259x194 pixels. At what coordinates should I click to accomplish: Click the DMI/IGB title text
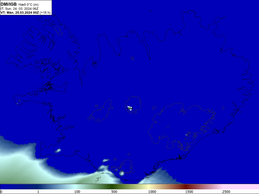pos(9,4)
